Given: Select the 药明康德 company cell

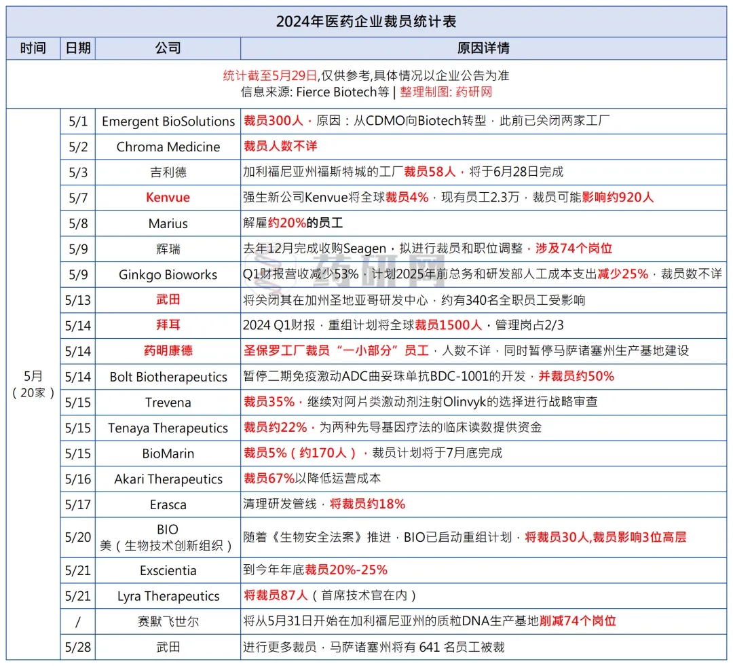Looking at the screenshot, I should click(168, 351).
